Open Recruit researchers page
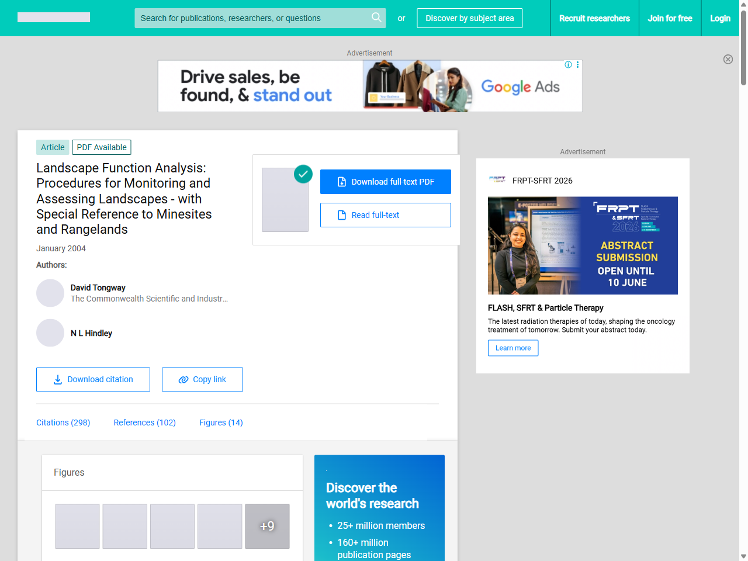Viewport: 748px width, 561px height. coord(594,18)
